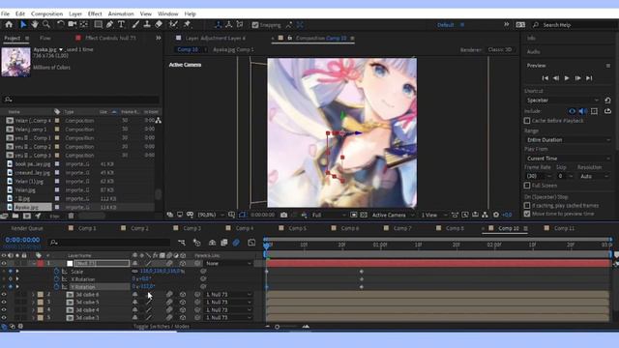Toggle Y Rotation stopwatch
Screen dimensions: 619x348
pos(56,286)
